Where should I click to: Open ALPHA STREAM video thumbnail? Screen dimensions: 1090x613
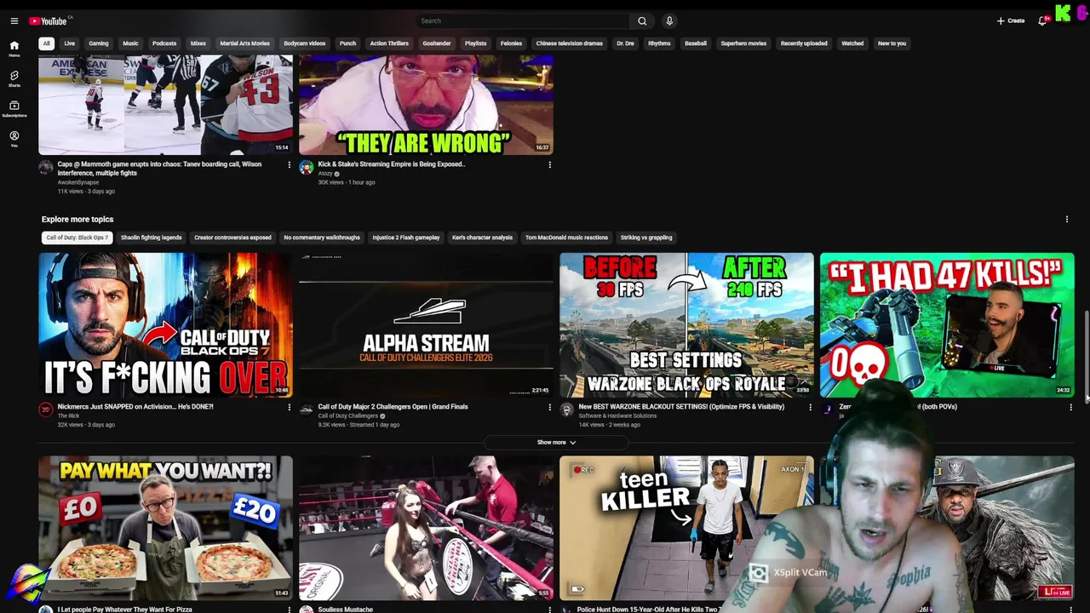[x=426, y=325]
